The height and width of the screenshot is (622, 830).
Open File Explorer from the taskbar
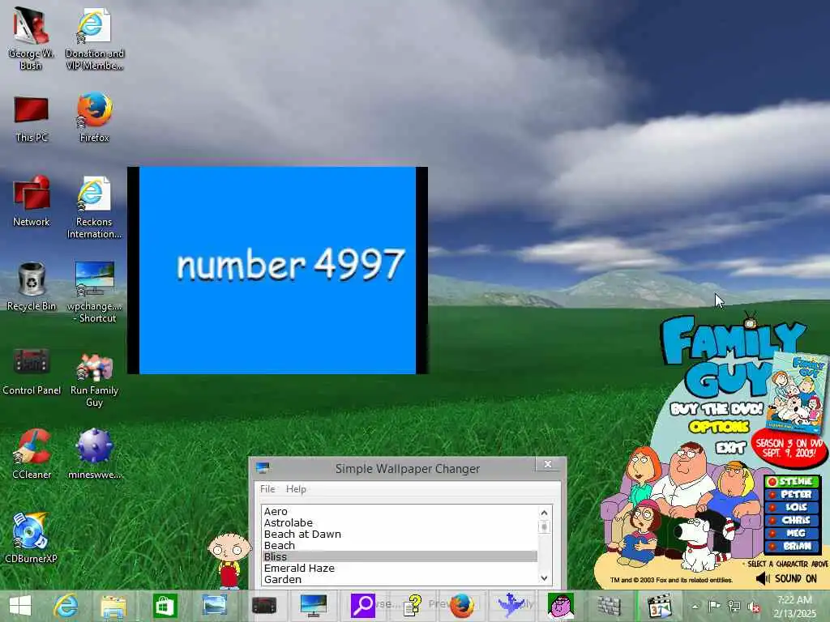point(113,606)
